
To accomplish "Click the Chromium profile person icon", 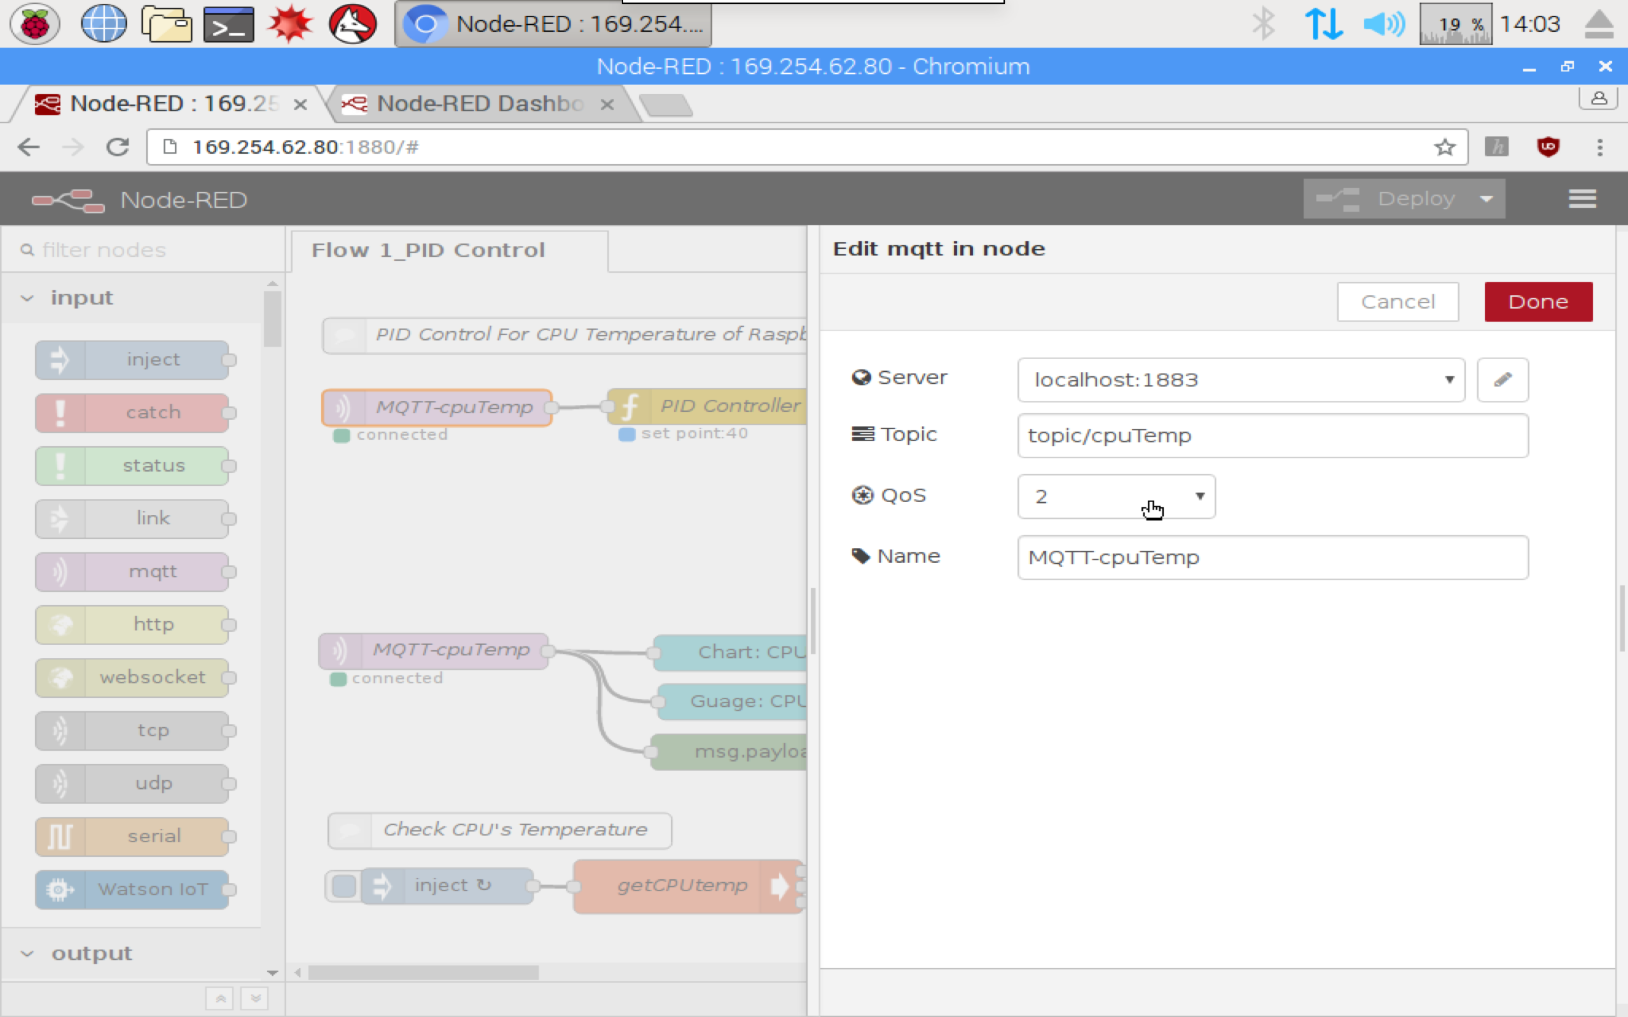I will (x=1598, y=98).
